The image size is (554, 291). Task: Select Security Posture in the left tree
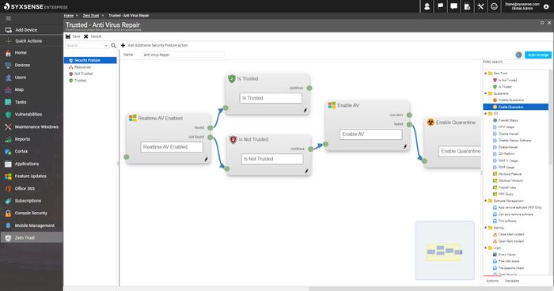click(x=90, y=60)
